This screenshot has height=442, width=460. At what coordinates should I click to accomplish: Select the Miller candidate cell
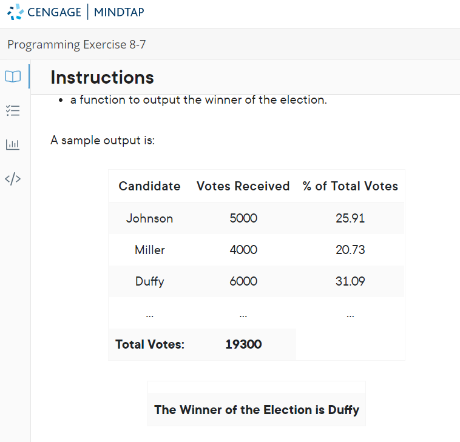[x=150, y=250]
